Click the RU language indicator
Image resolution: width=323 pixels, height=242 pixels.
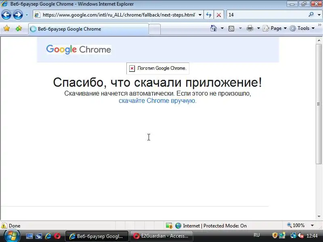(256, 235)
